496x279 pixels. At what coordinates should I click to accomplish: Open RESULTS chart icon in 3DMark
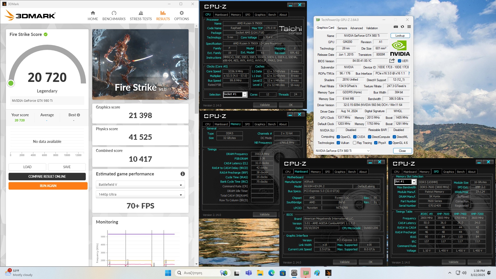163,13
